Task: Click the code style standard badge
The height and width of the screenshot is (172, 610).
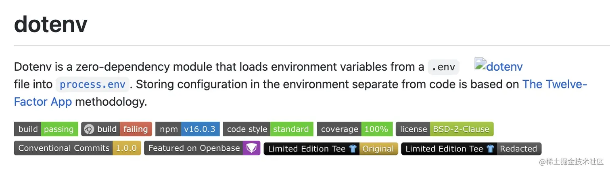Action: coord(268,129)
